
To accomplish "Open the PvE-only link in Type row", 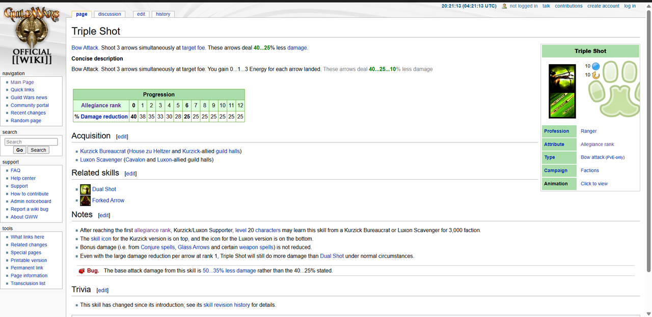I will pyautogui.click(x=615, y=158).
